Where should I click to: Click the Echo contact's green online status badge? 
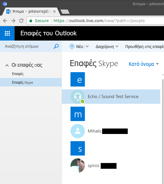coord(83,101)
